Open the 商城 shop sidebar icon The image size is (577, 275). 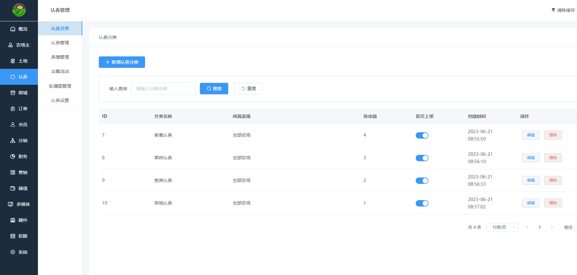(13, 93)
